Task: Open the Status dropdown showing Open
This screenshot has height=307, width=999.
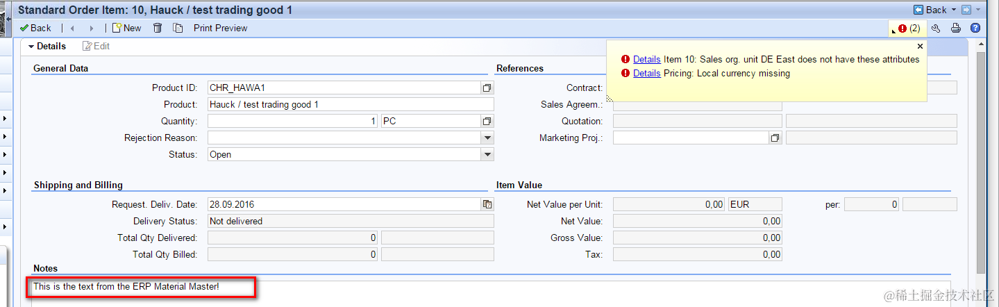Action: [487, 155]
